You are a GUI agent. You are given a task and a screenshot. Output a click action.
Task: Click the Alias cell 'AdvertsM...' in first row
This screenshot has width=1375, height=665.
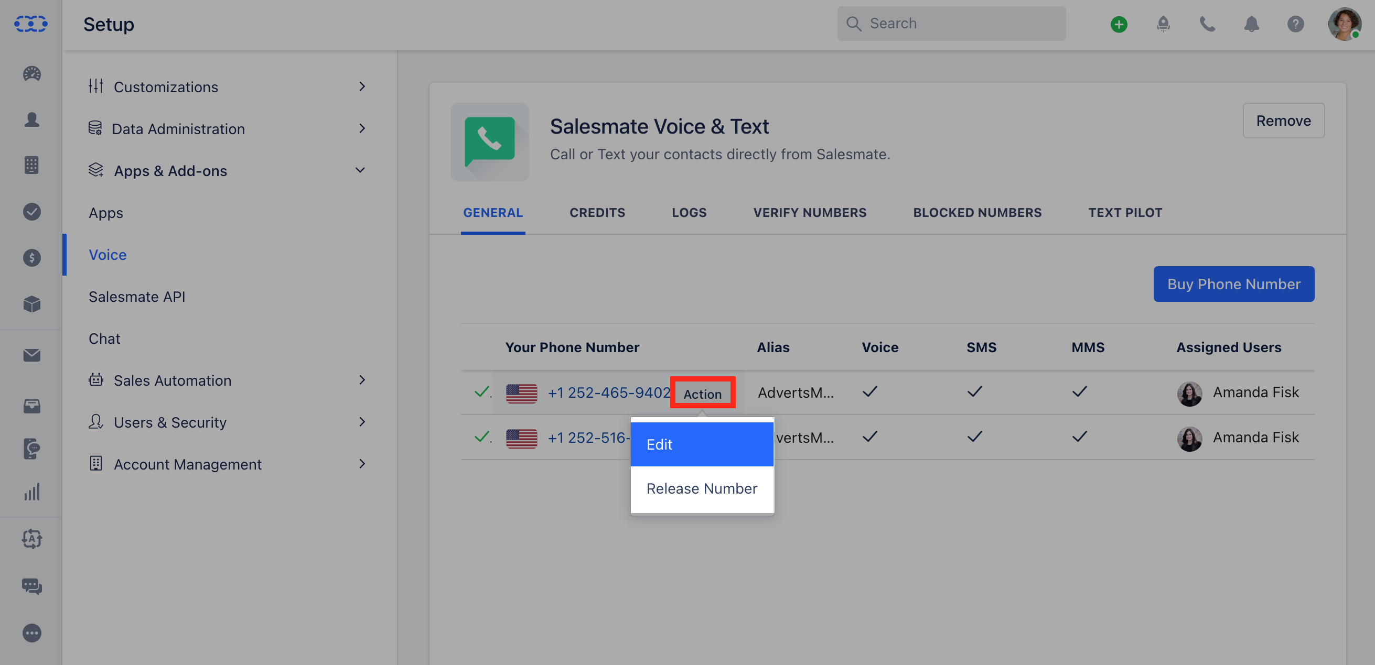(796, 393)
